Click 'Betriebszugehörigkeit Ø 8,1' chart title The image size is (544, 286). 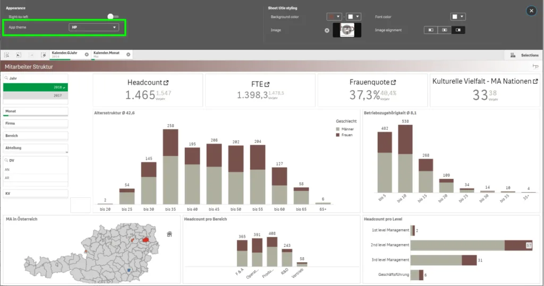[390, 112]
